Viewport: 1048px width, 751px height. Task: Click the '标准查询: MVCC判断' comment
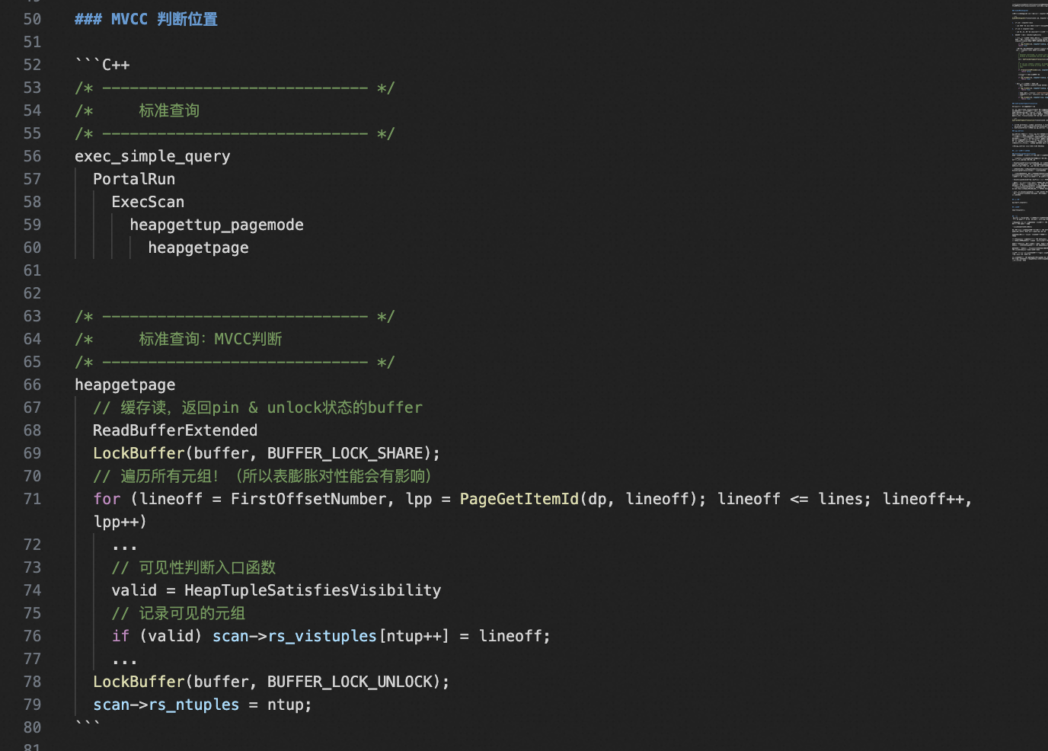[x=210, y=339]
